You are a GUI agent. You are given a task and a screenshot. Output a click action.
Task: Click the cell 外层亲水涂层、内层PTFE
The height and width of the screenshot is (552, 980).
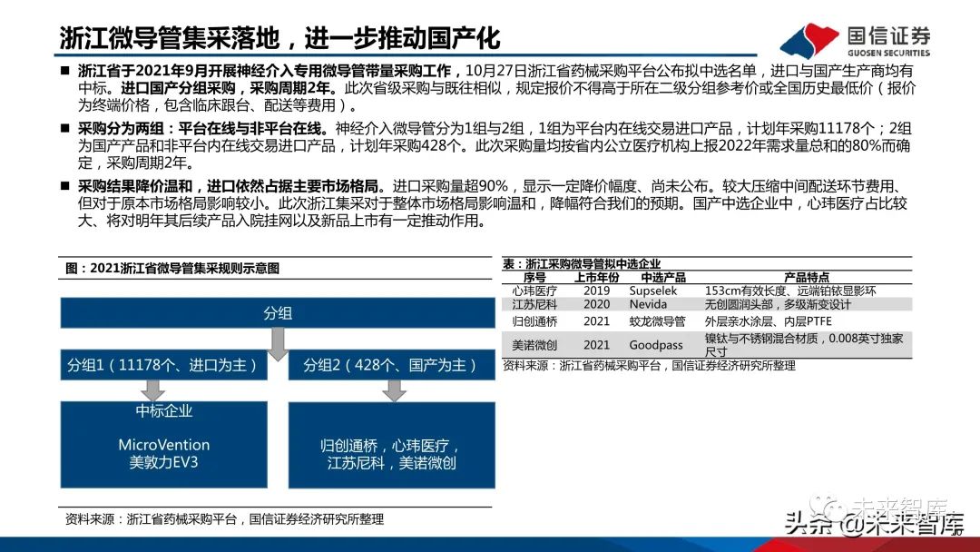click(769, 321)
